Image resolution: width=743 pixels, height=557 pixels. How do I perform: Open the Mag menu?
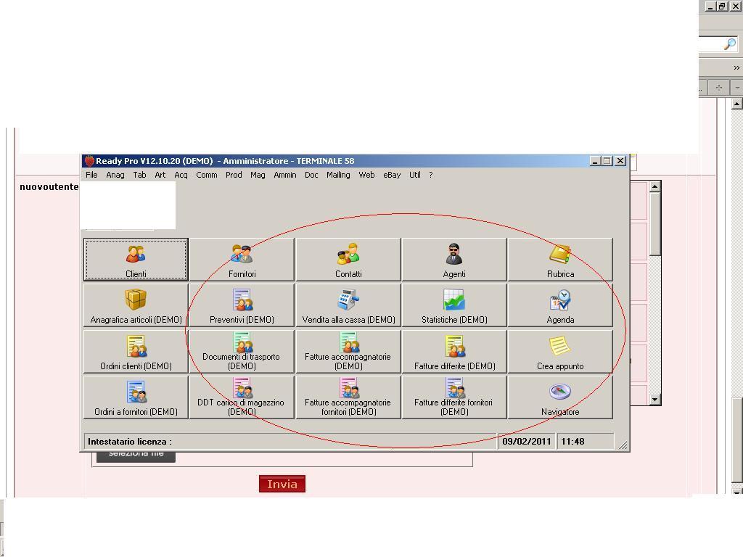pyautogui.click(x=258, y=175)
